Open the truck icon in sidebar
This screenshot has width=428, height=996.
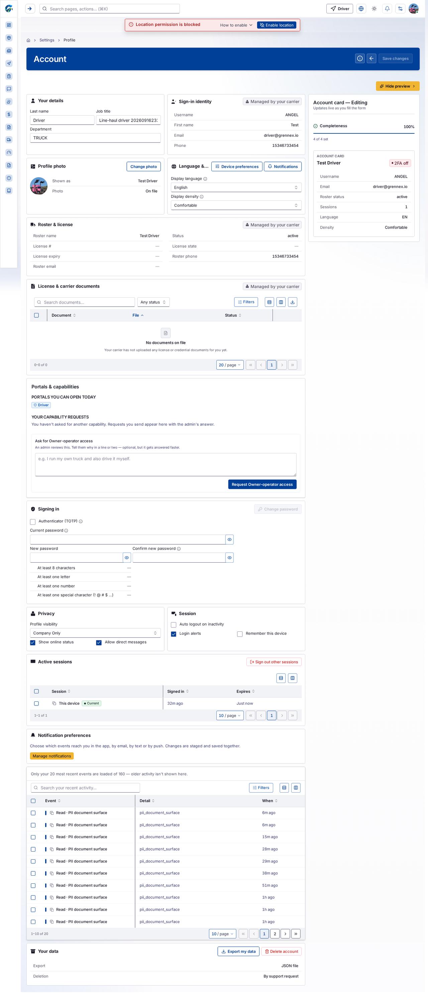(x=9, y=139)
